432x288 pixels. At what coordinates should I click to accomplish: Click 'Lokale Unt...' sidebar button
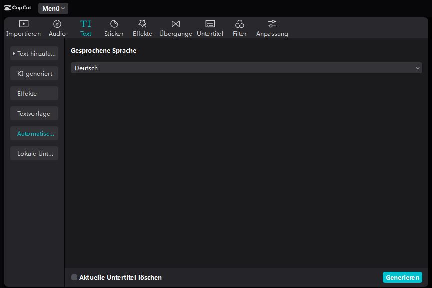pos(34,154)
